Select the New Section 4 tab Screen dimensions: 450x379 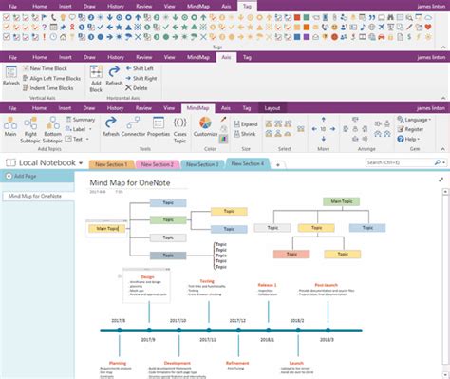248,164
